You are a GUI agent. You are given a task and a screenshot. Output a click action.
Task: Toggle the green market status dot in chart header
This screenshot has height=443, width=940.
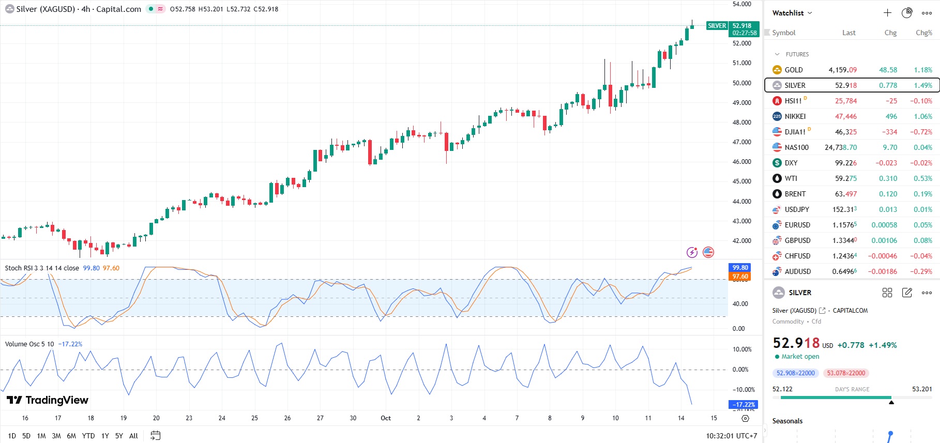coord(151,9)
